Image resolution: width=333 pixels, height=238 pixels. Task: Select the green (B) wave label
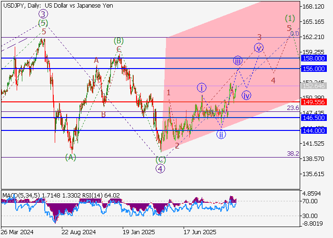click(118, 41)
